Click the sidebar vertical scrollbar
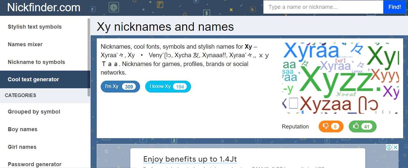The width and height of the screenshot is (408, 168). pos(89,57)
